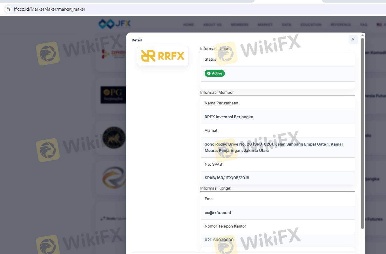This screenshot has width=386, height=254.
Task: Click the Straits Futures logo behind dialog
Action: [113, 219]
